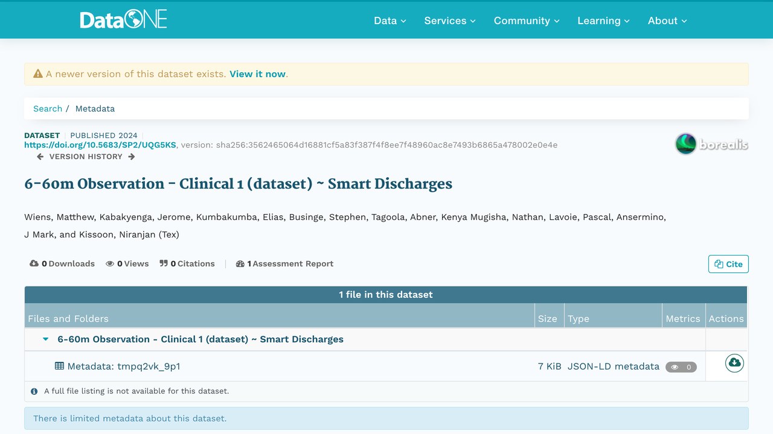Click the Metadata breadcrumb text
This screenshot has height=434, width=773.
pos(95,108)
